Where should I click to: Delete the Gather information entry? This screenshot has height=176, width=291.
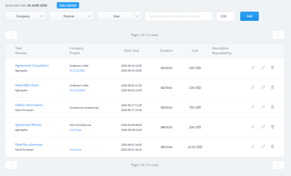point(272,107)
